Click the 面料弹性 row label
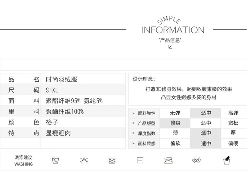 pyautogui.click(x=147, y=113)
